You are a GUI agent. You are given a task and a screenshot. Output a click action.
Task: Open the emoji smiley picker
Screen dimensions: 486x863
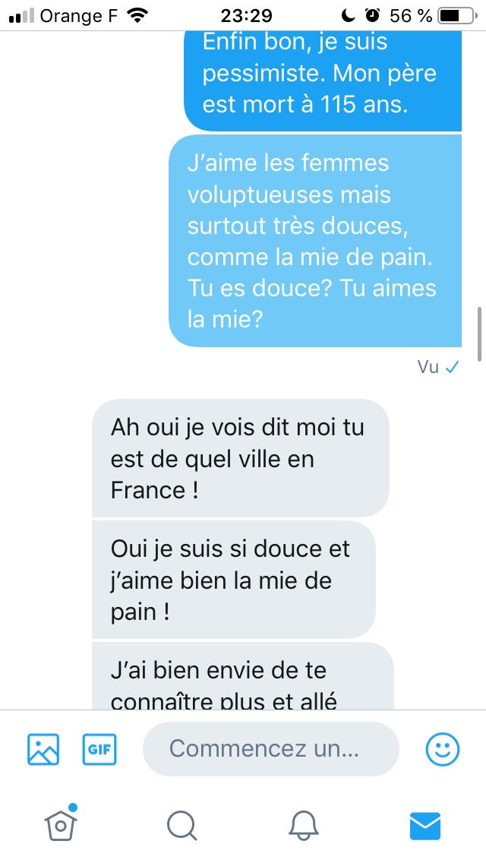click(x=443, y=749)
